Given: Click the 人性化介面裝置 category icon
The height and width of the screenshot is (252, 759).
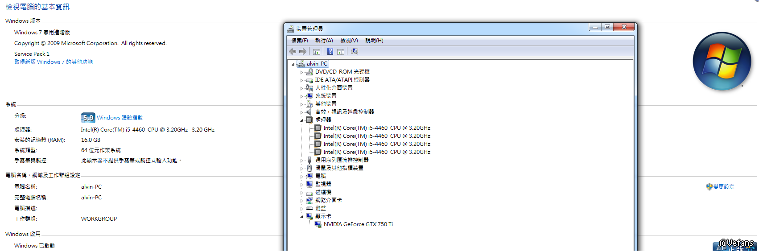Looking at the screenshot, I should tap(309, 88).
